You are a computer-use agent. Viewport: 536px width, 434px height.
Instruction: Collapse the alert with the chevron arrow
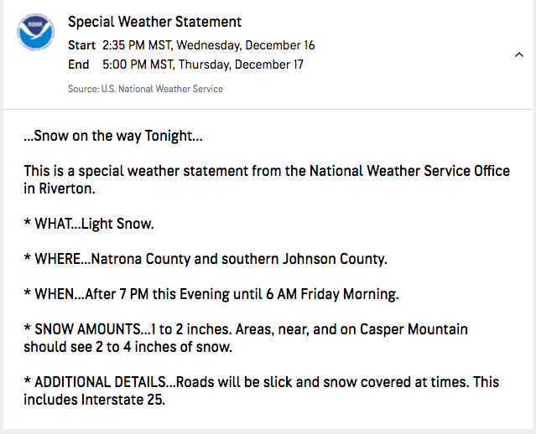(519, 54)
